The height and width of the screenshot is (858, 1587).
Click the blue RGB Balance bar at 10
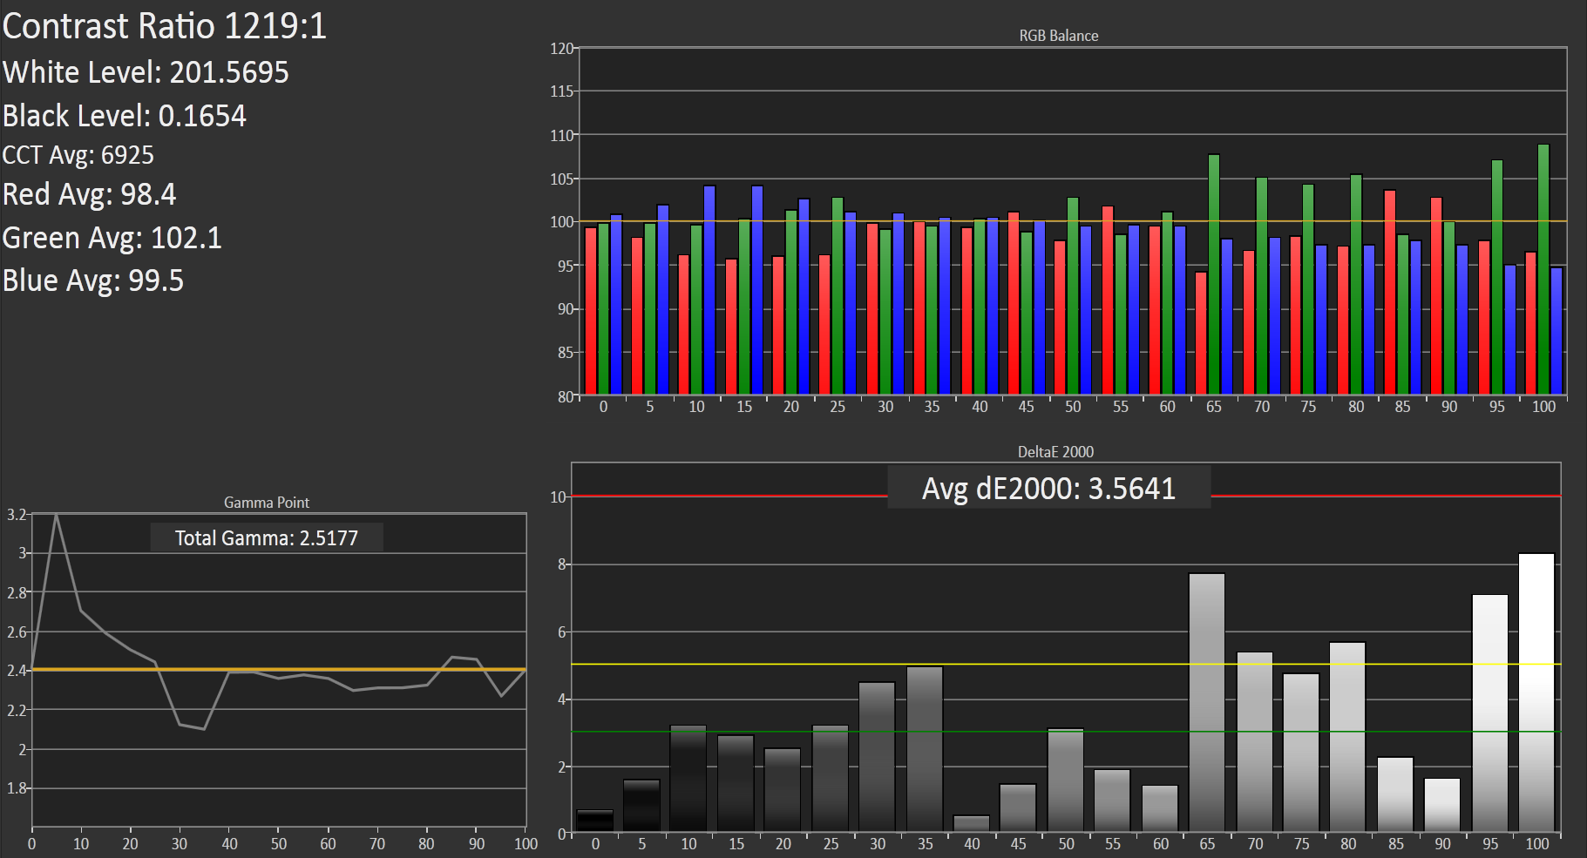click(x=709, y=290)
